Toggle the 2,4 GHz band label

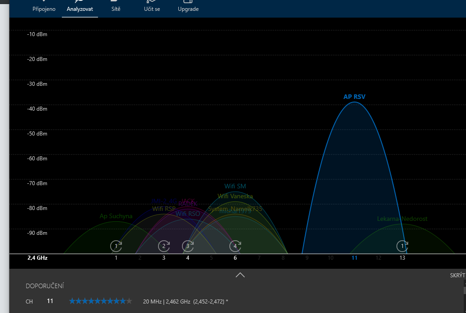pos(37,258)
